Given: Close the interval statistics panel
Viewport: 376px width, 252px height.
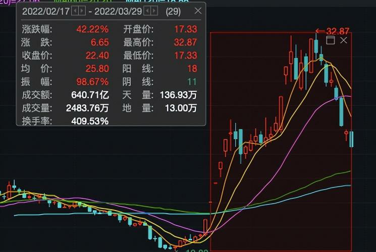Looking at the screenshot, I should 198,11.
